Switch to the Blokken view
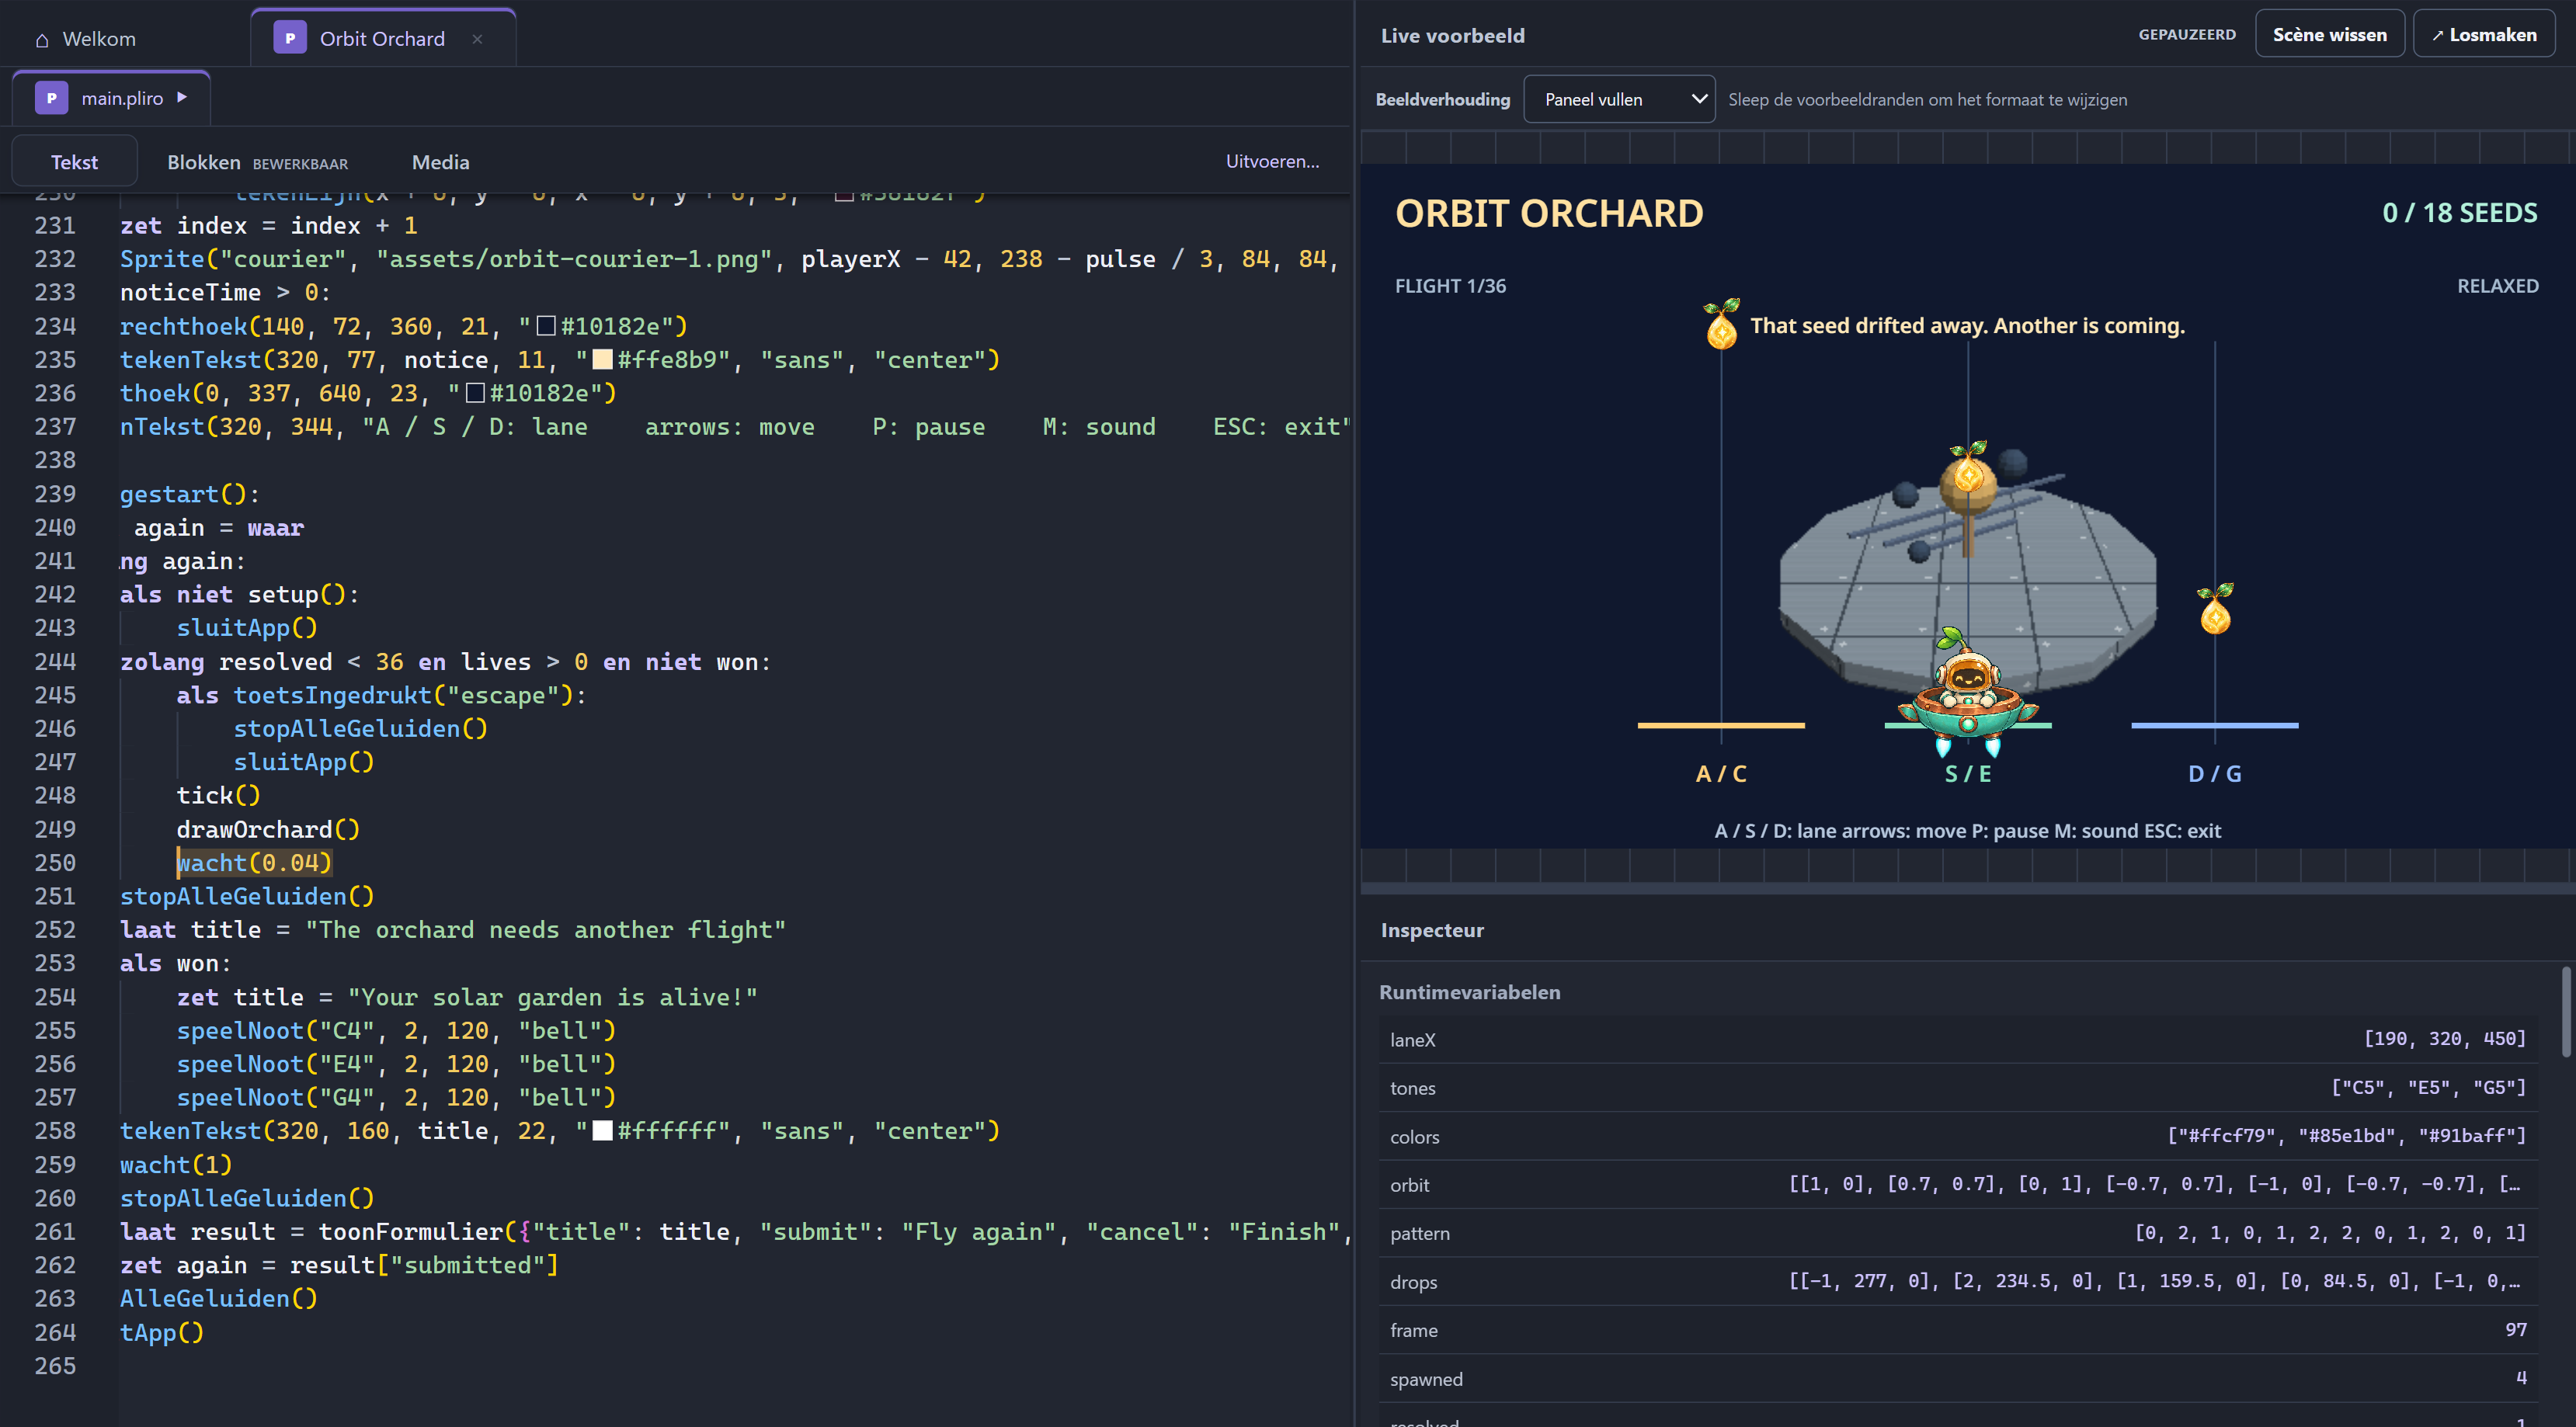 coord(257,162)
